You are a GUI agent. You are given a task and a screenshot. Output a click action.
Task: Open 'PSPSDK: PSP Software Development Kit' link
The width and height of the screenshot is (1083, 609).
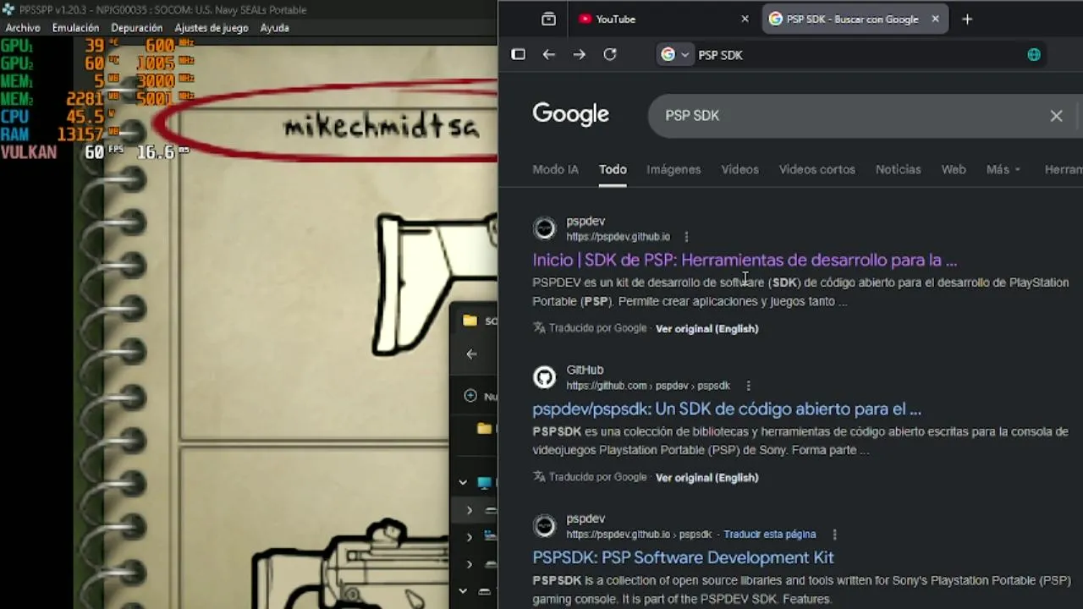(683, 557)
